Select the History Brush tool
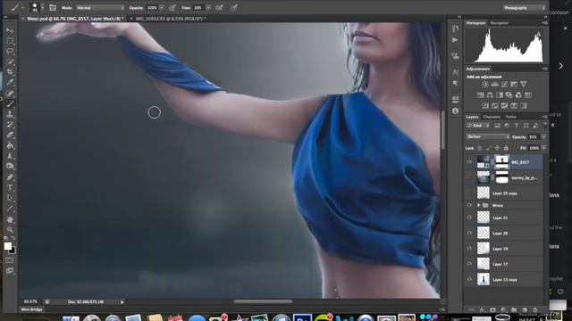This screenshot has height=321, width=572. pyautogui.click(x=10, y=125)
